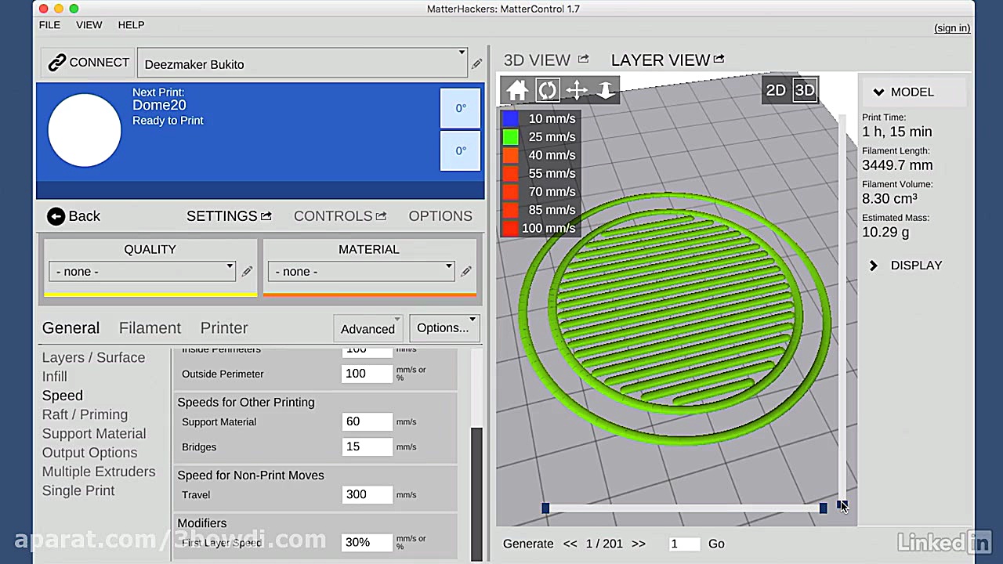Click the Outside Perimeter speed field
Screen dimensions: 1003x564
[x=367, y=374]
